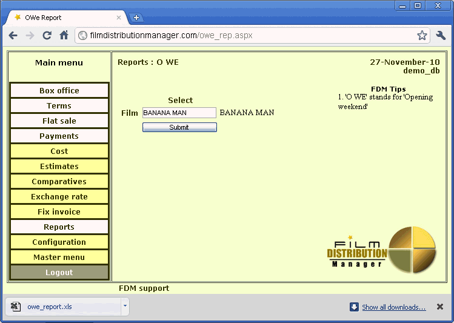Viewport: 454px width, 323px height.
Task: Click the browser forward arrow
Action: click(30, 35)
